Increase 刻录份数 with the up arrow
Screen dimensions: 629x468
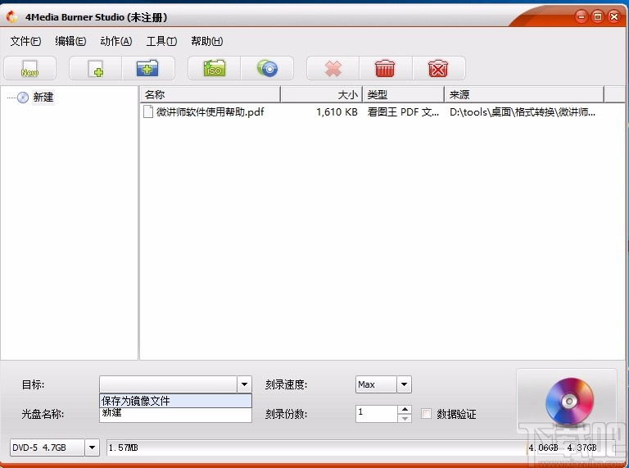coord(405,410)
